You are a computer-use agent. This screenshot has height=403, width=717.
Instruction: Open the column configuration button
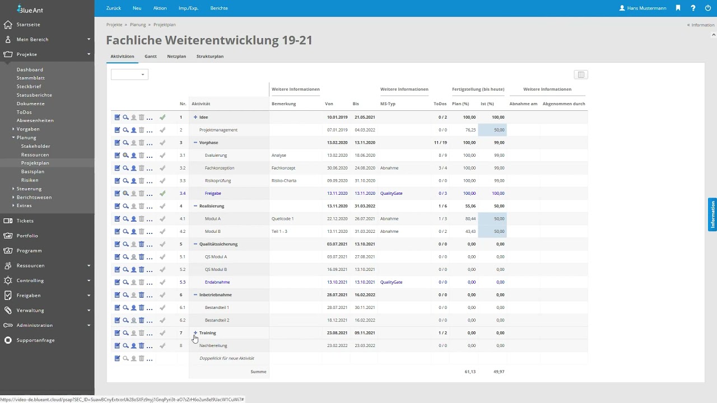tap(581, 75)
